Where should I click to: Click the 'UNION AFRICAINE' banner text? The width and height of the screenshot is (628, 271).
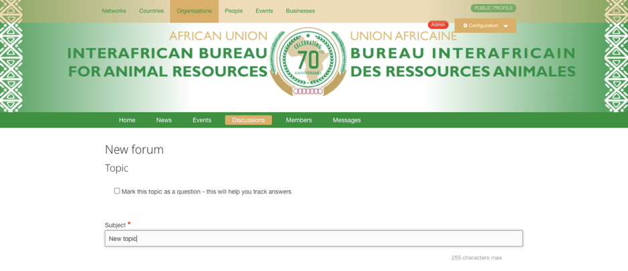pyautogui.click(x=403, y=36)
